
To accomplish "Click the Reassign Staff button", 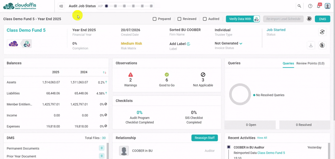I will (x=204, y=138).
